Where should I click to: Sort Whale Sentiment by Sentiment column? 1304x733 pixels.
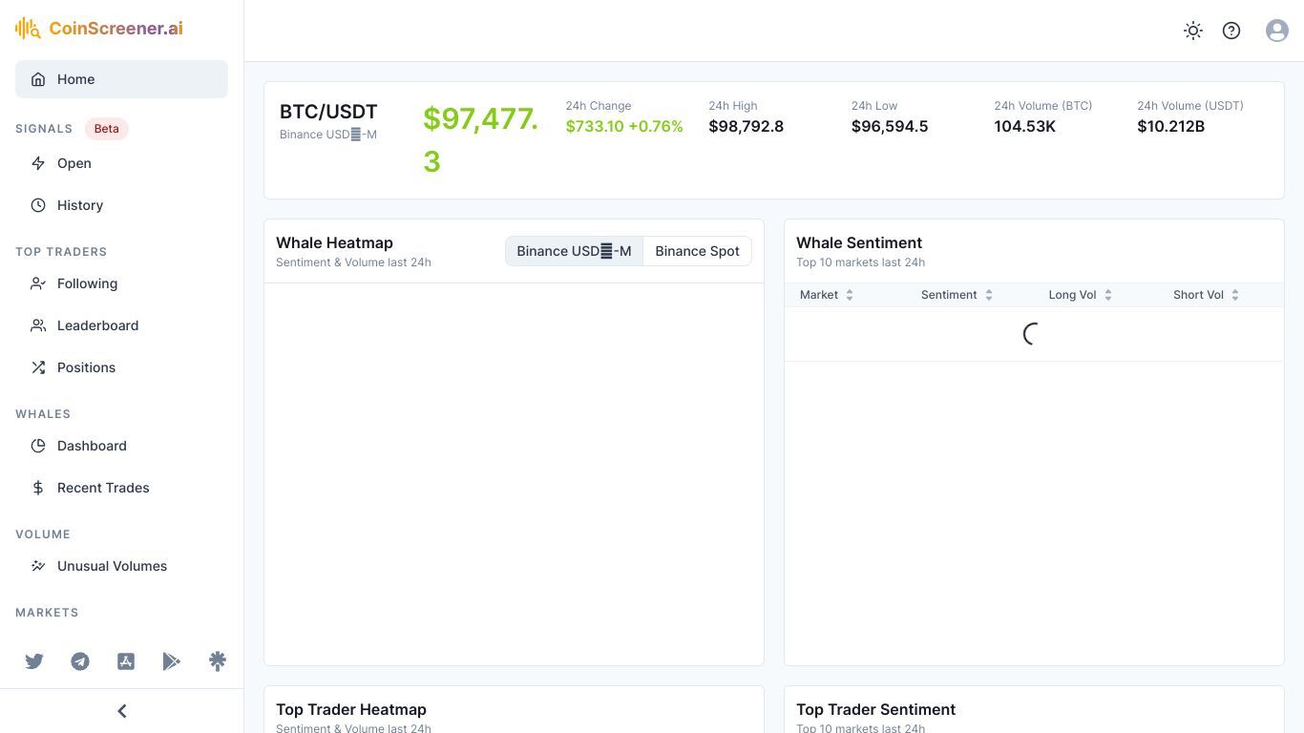pyautogui.click(x=957, y=295)
